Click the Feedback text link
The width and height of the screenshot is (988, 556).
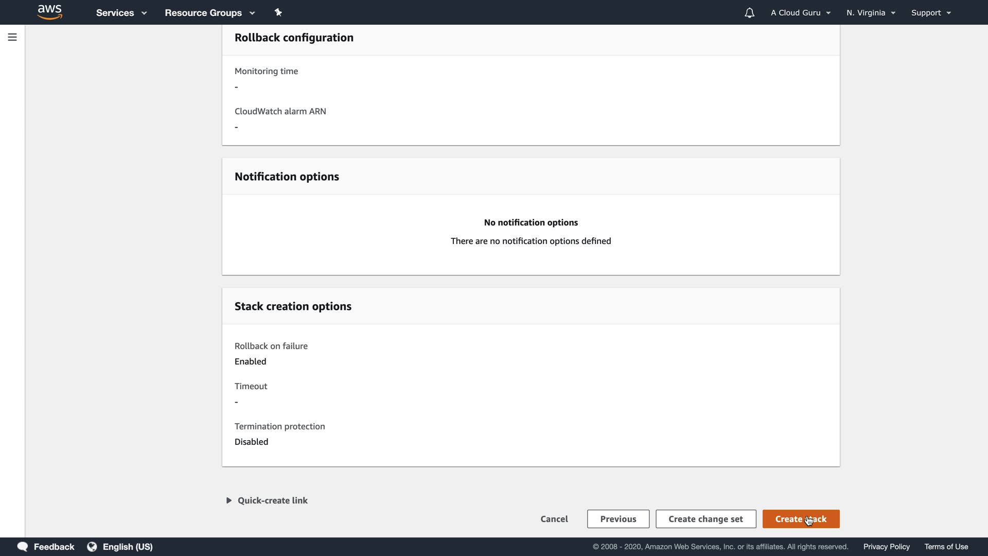coord(54,547)
